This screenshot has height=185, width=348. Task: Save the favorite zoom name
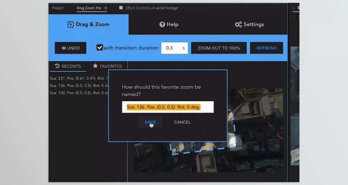click(150, 122)
